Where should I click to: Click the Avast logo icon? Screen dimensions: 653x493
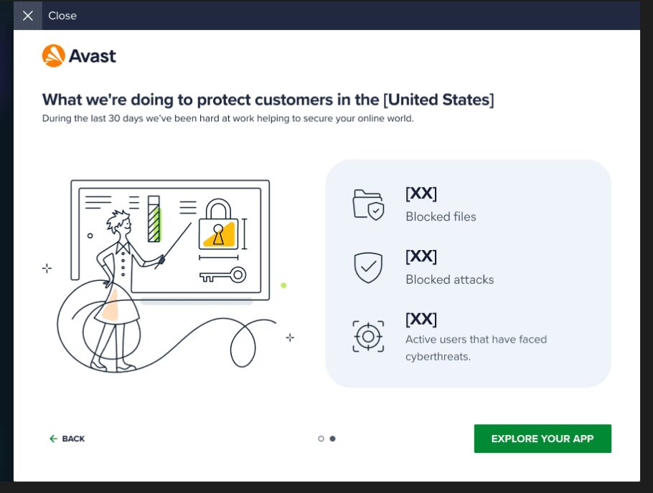54,56
